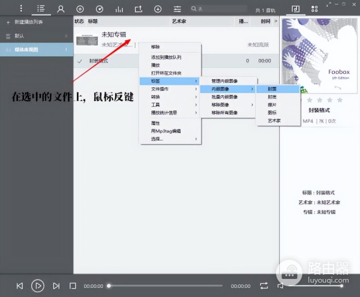Screen dimensions: 360x297
Task: Click the circled checkmark toolbar icon
Action: 100,9
